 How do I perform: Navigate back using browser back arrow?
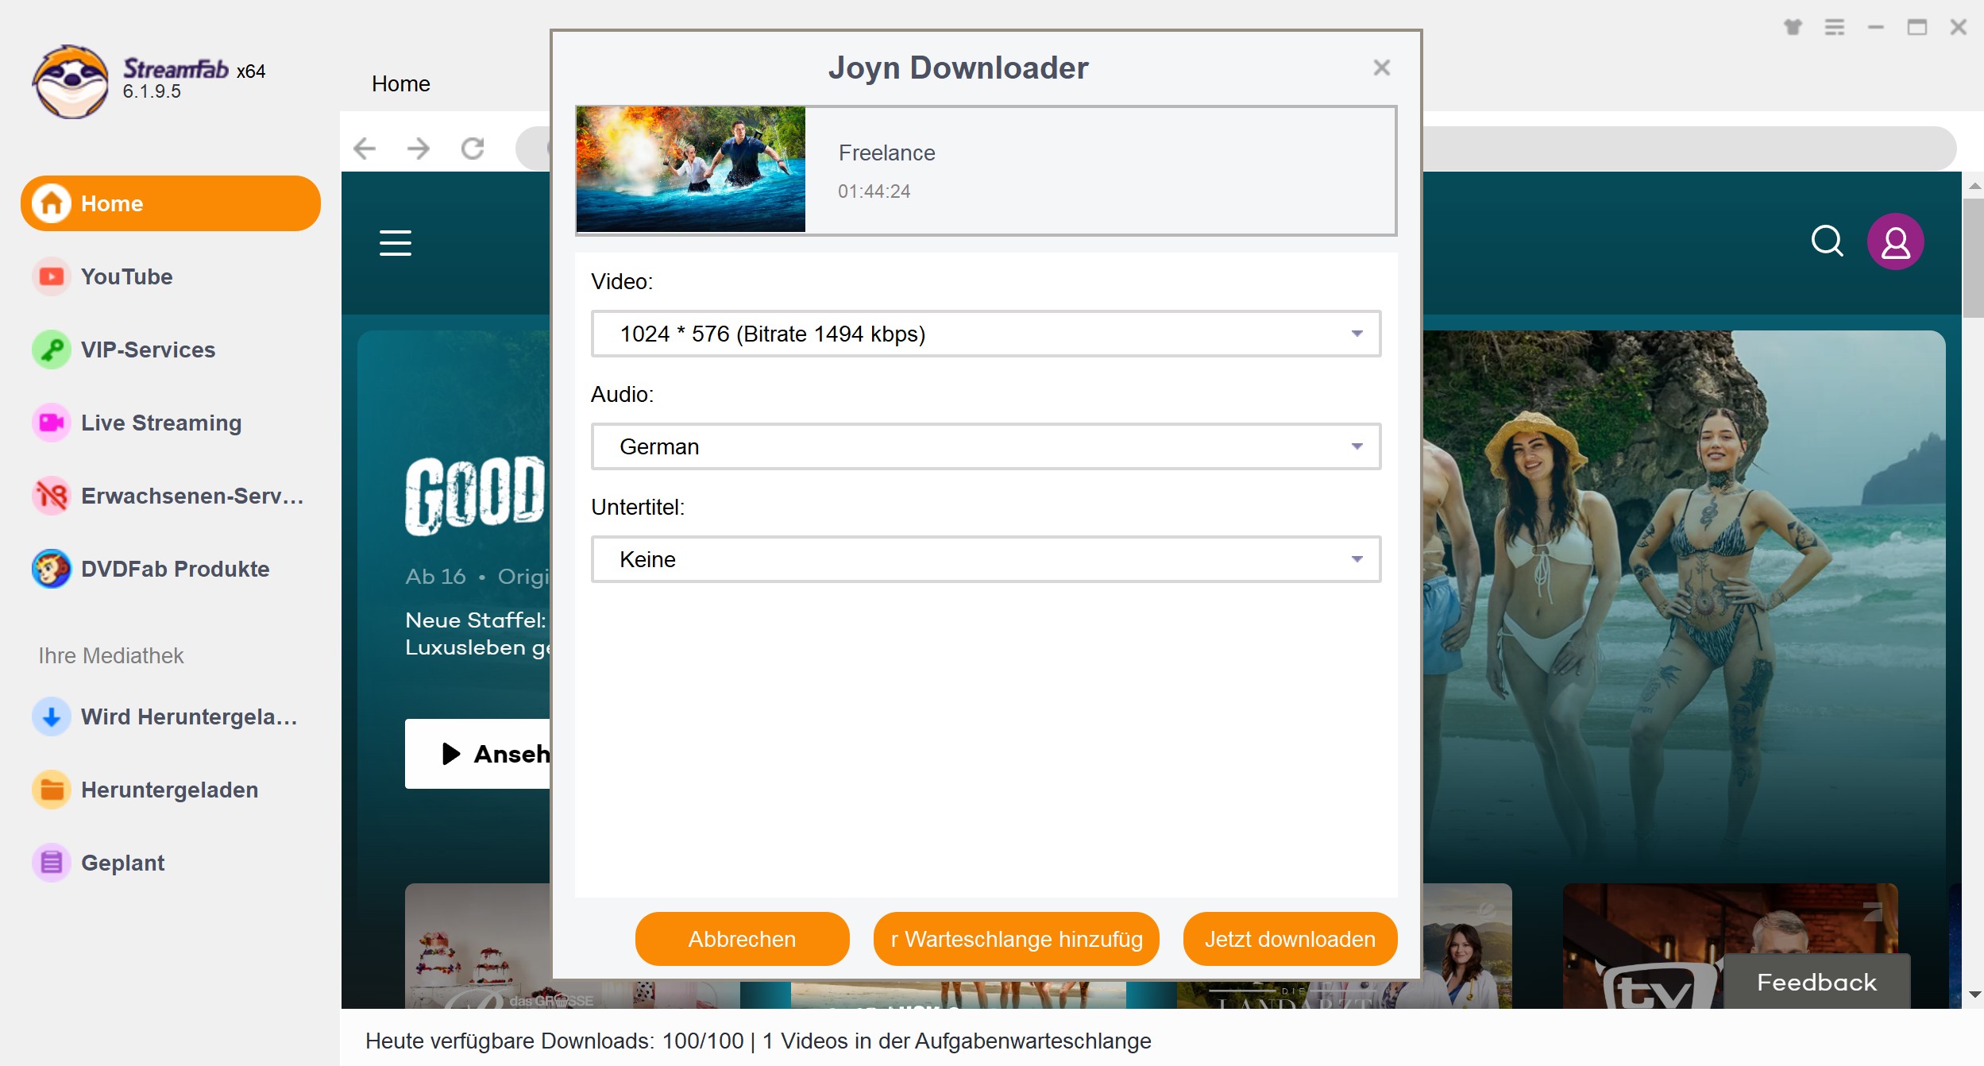point(366,145)
